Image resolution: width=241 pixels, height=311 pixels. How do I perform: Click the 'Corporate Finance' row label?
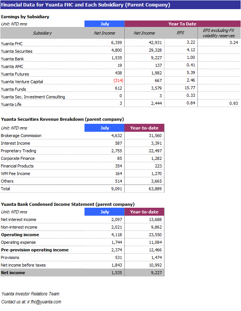click(17, 158)
